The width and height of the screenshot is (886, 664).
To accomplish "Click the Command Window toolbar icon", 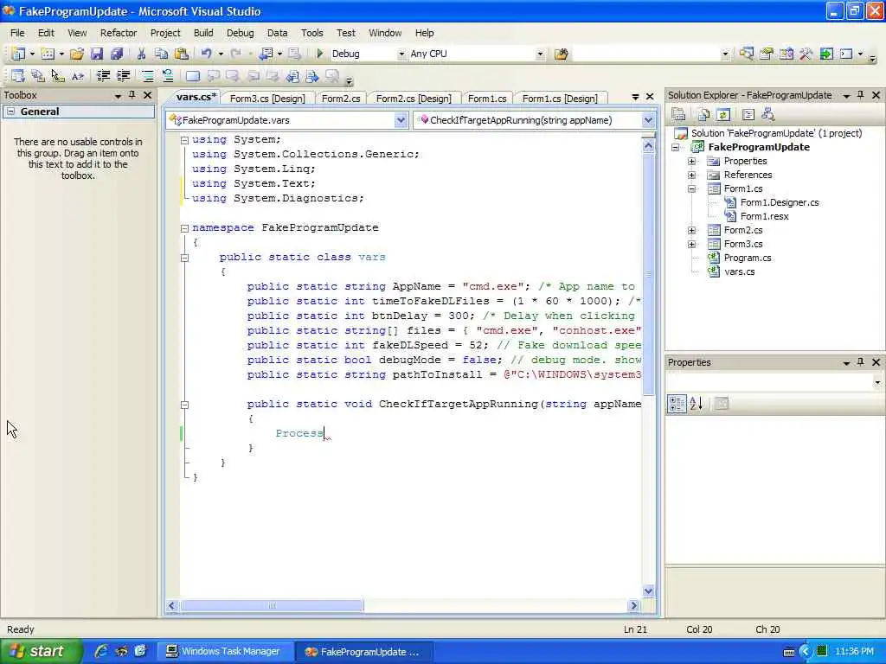I will (846, 54).
